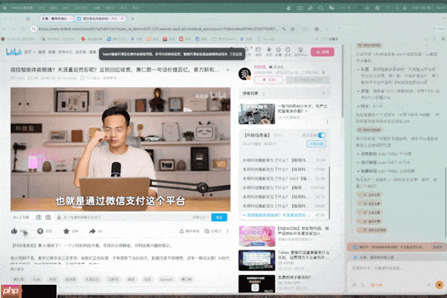Click the grey 已关注 follow button
447x298 pixels.
point(307,80)
